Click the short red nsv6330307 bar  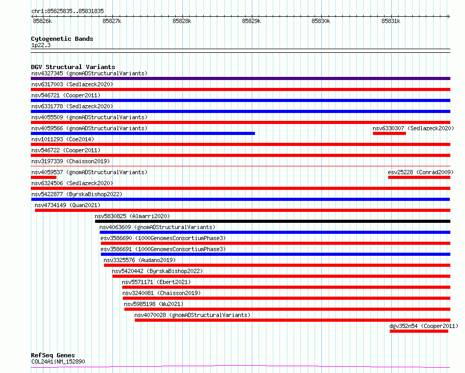coord(389,133)
